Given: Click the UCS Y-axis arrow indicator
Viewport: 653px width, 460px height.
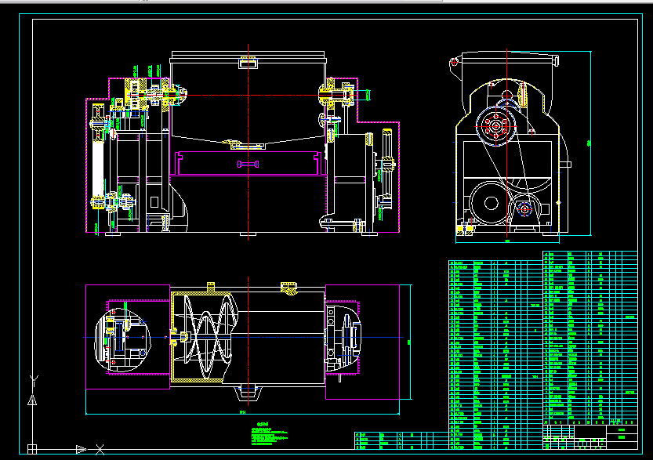Looking at the screenshot, I should point(32,400).
